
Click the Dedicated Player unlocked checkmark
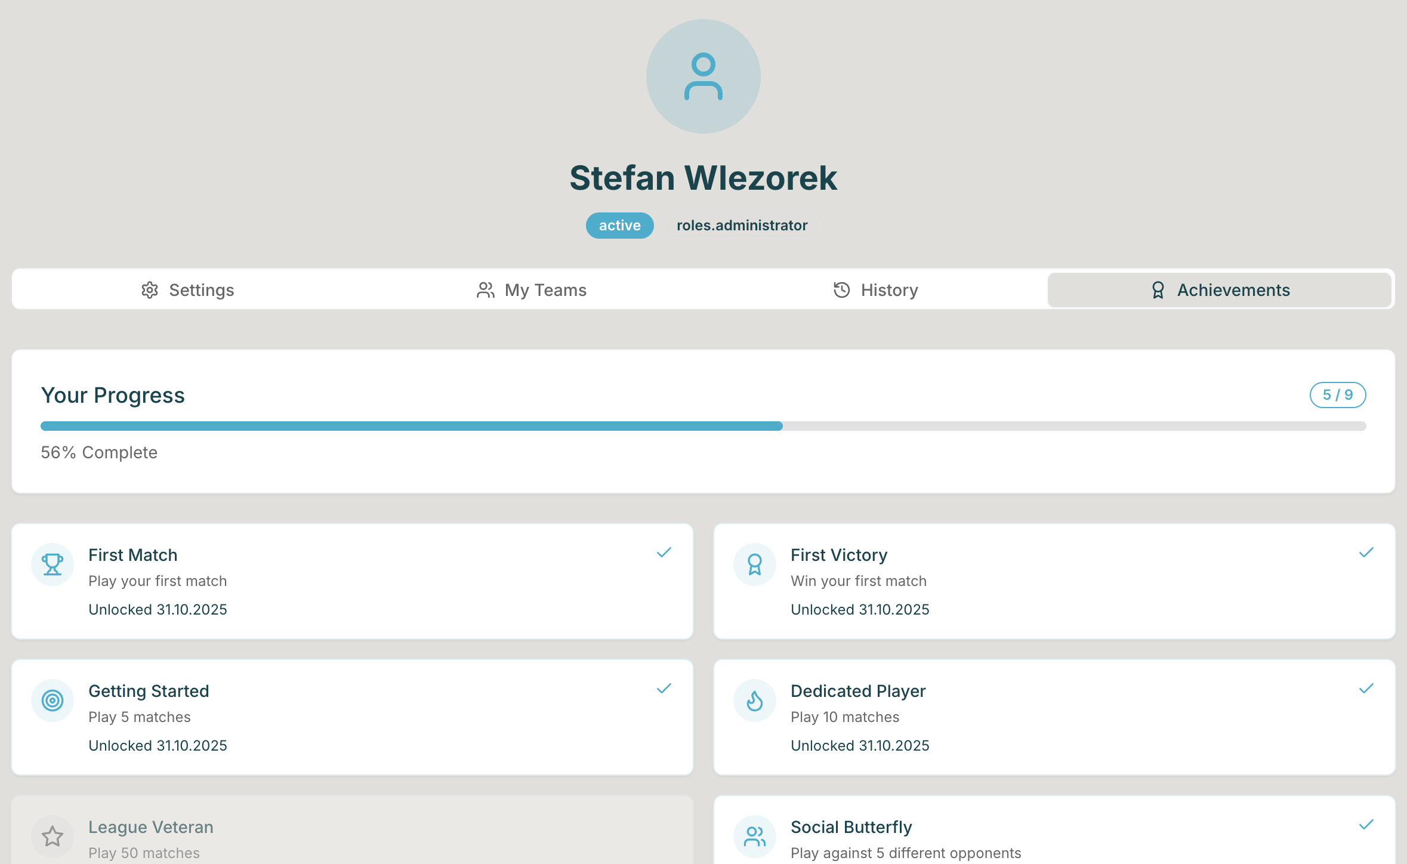click(x=1366, y=689)
